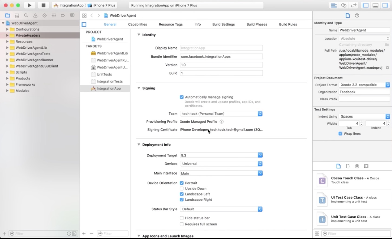
Task: Show the Assistant editor
Action: [344, 5]
